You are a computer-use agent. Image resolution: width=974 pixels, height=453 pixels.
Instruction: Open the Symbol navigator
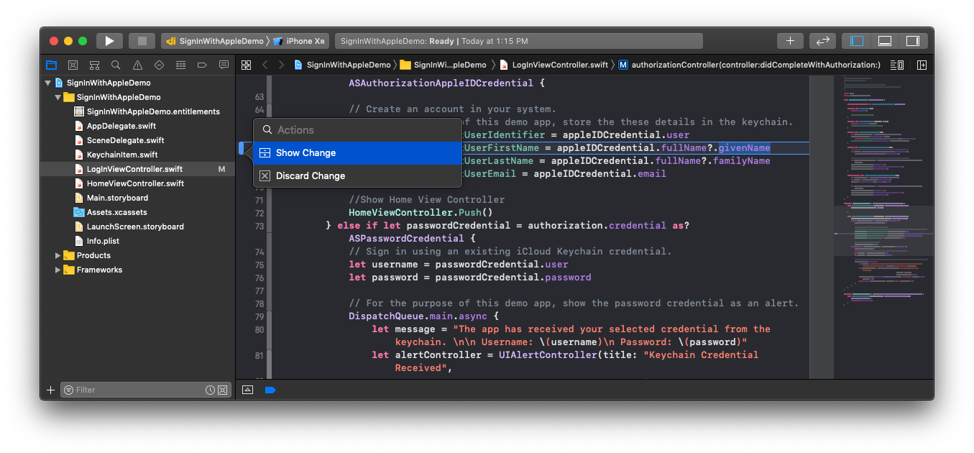94,65
